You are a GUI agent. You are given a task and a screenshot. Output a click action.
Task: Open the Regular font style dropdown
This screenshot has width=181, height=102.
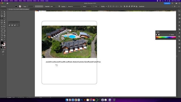tap(92, 7)
